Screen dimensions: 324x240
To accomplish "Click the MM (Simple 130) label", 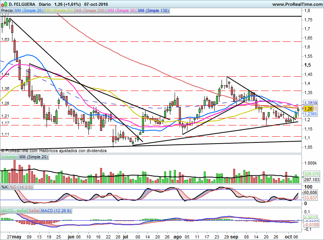I will pyautogui.click(x=153, y=11).
